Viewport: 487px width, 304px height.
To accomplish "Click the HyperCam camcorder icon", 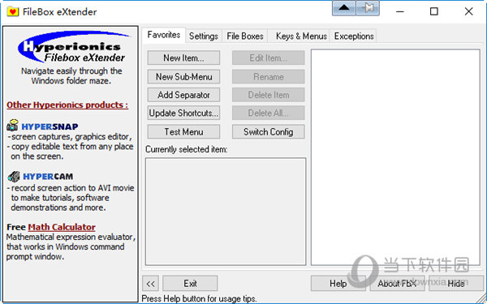I will tap(14, 176).
